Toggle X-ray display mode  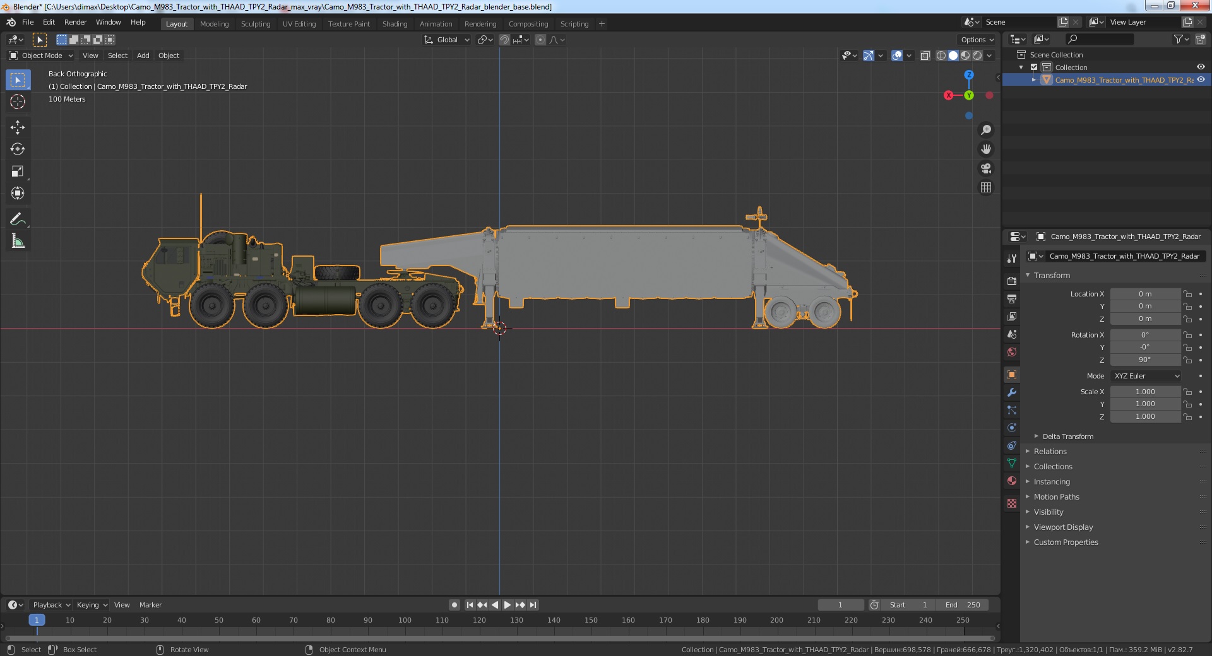point(925,56)
